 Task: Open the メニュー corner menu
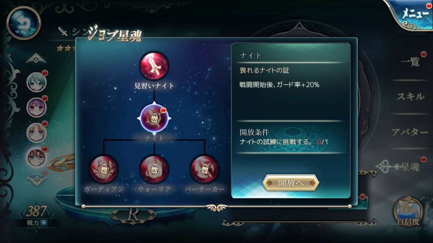coord(411,14)
